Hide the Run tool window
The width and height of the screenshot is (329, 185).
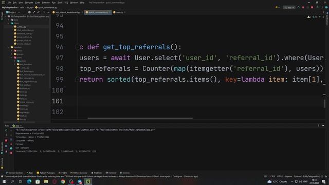click(x=323, y=125)
